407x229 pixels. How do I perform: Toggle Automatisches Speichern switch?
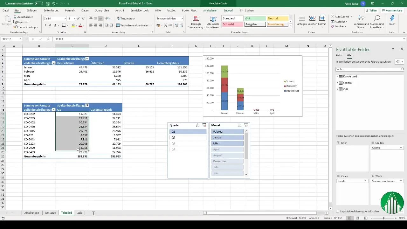click(39, 3)
